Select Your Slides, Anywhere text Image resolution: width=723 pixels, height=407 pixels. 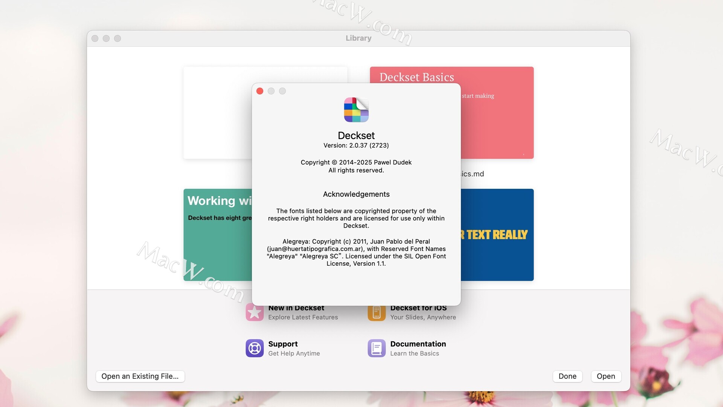pyautogui.click(x=423, y=317)
